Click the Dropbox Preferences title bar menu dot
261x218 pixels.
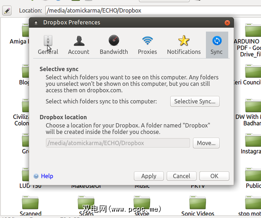(36, 23)
